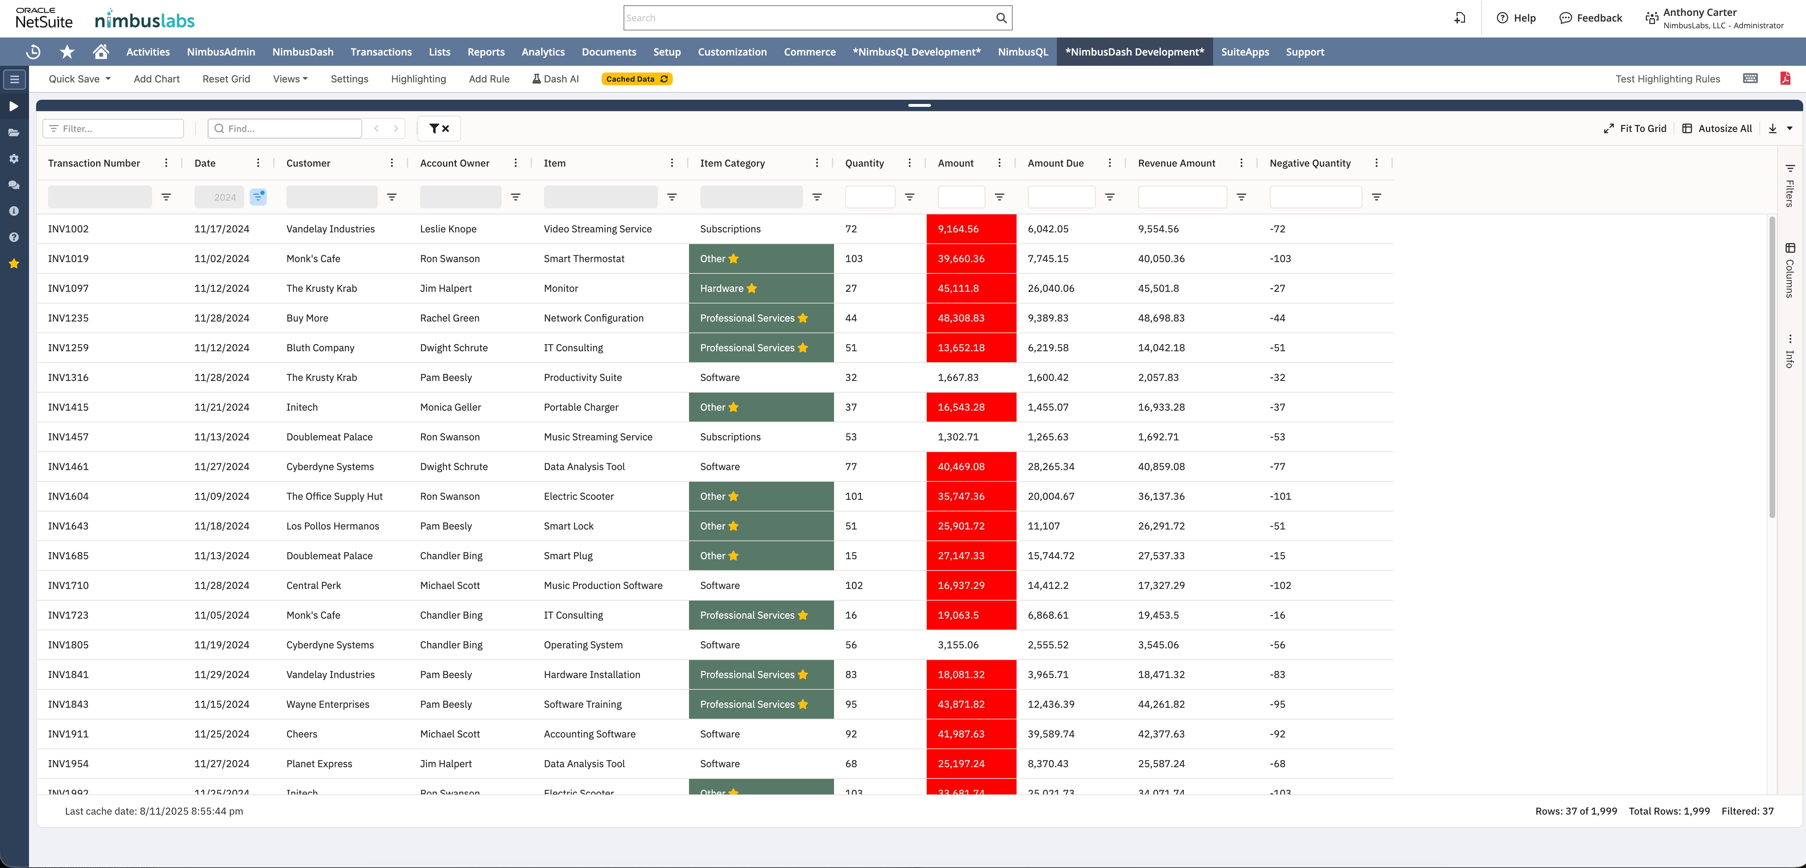Image resolution: width=1806 pixels, height=868 pixels.
Task: Open the Shortcuts star icon in navbar
Action: point(67,52)
